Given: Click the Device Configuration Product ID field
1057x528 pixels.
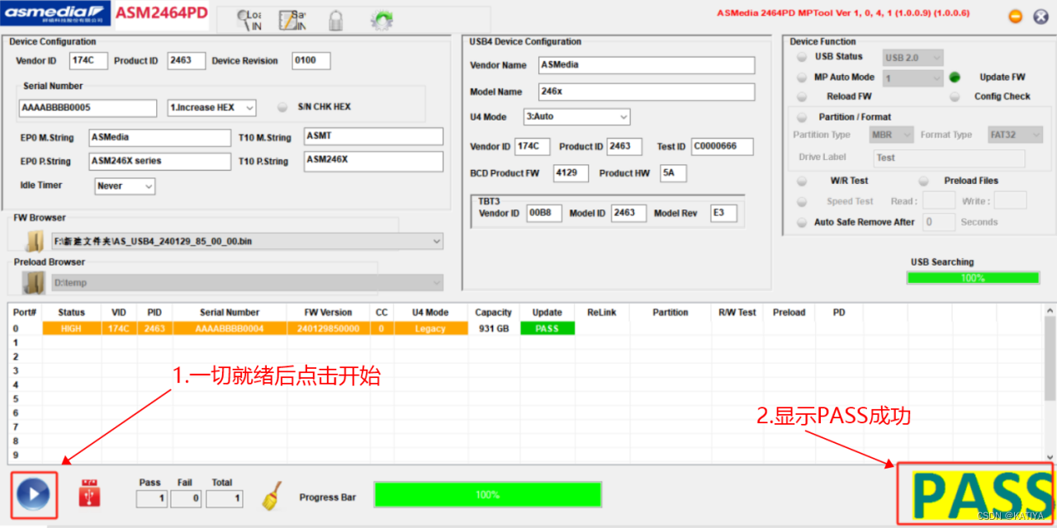Looking at the screenshot, I should click(186, 60).
